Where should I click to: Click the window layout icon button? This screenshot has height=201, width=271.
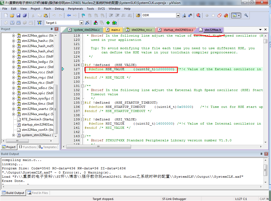tap(234, 15)
